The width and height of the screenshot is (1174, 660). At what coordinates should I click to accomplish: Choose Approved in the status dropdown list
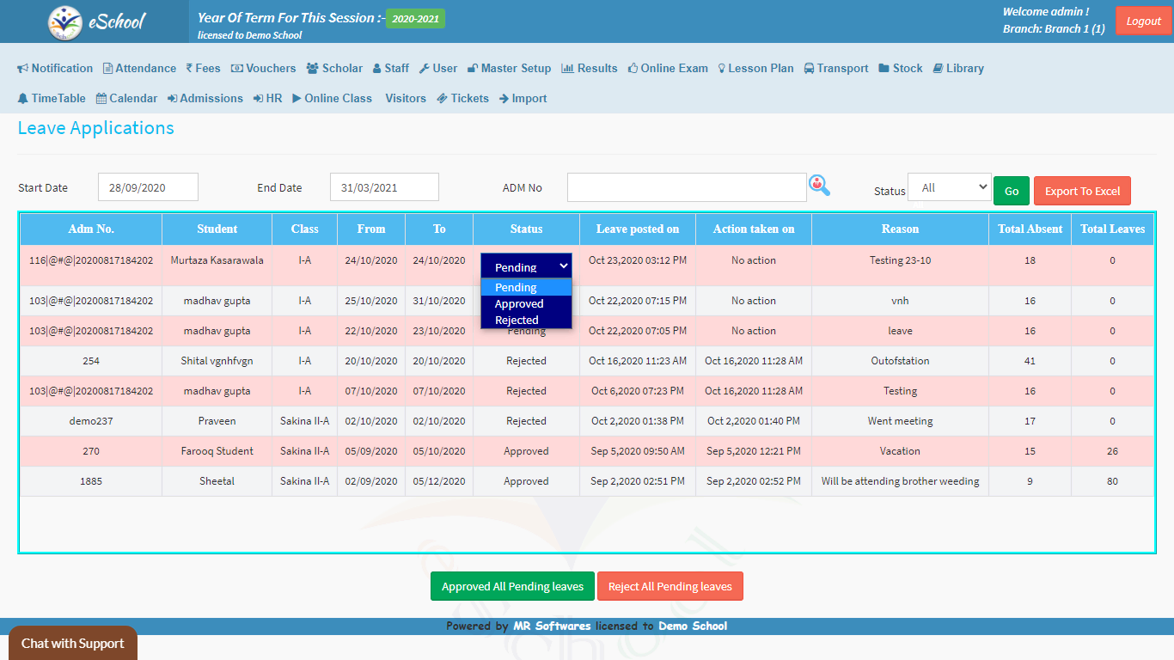click(x=519, y=304)
